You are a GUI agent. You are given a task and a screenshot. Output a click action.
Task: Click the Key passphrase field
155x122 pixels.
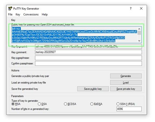pyautogui.click(x=88, y=58)
